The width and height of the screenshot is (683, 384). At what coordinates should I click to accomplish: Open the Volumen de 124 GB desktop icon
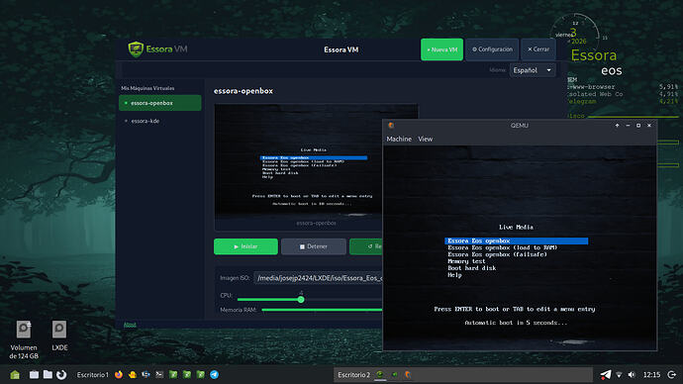point(24,339)
